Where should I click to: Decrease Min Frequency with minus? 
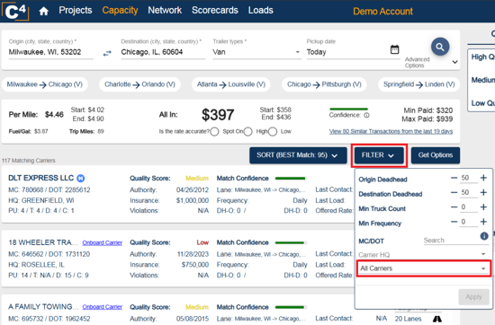(454, 222)
